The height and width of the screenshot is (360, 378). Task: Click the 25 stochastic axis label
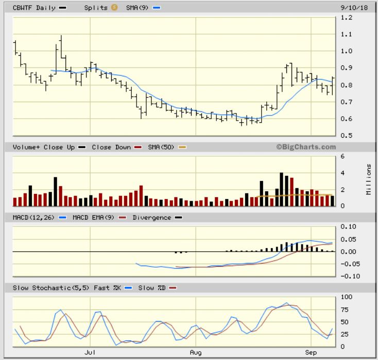(x=345, y=334)
